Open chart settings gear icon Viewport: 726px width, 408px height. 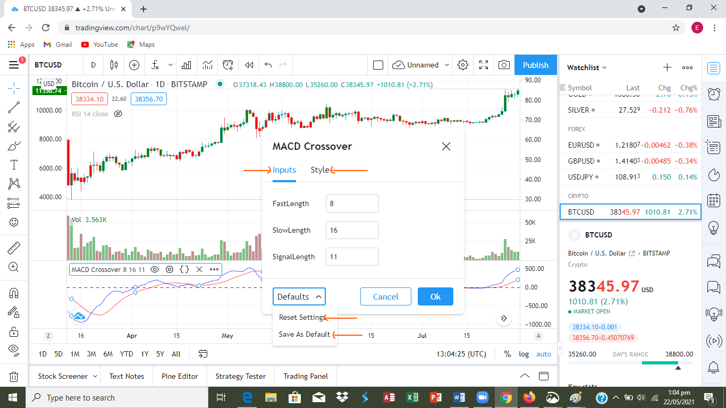[x=463, y=65]
